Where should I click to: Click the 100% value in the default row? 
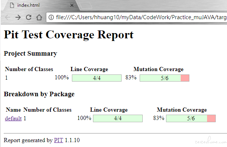coord(84,118)
